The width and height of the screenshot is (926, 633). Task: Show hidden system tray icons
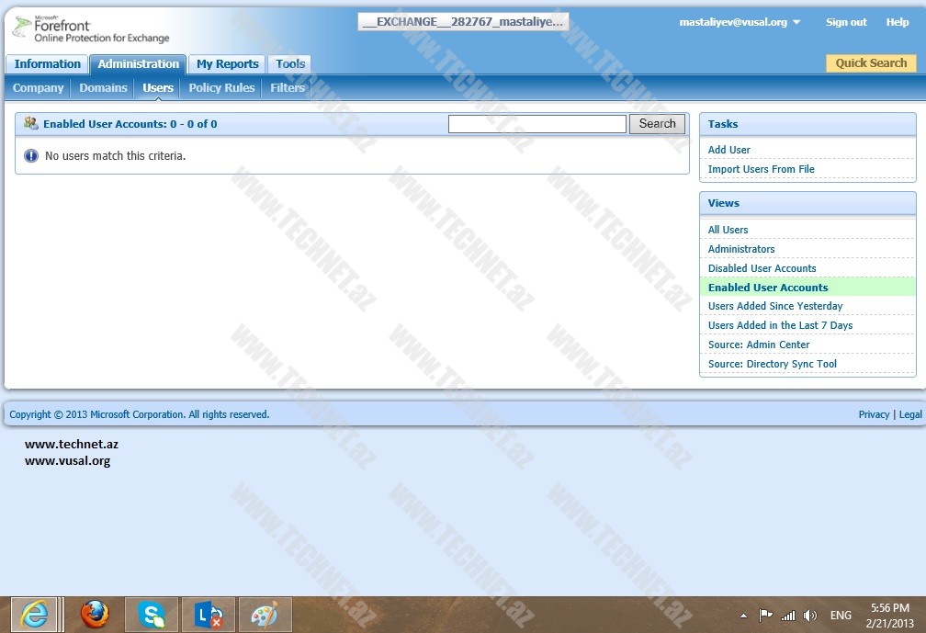743,616
